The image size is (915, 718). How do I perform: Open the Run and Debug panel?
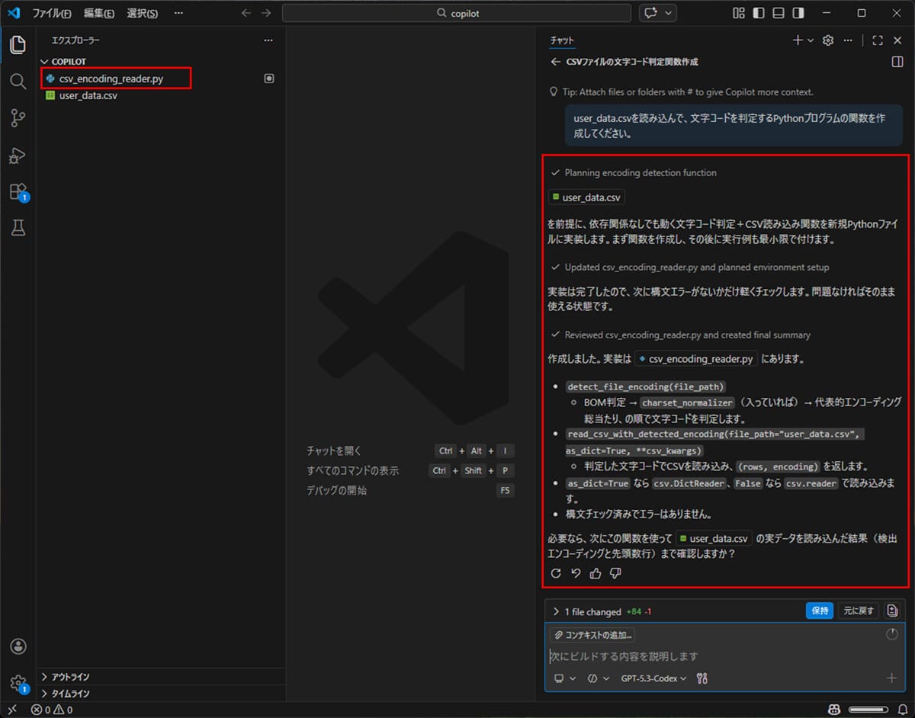click(18, 155)
